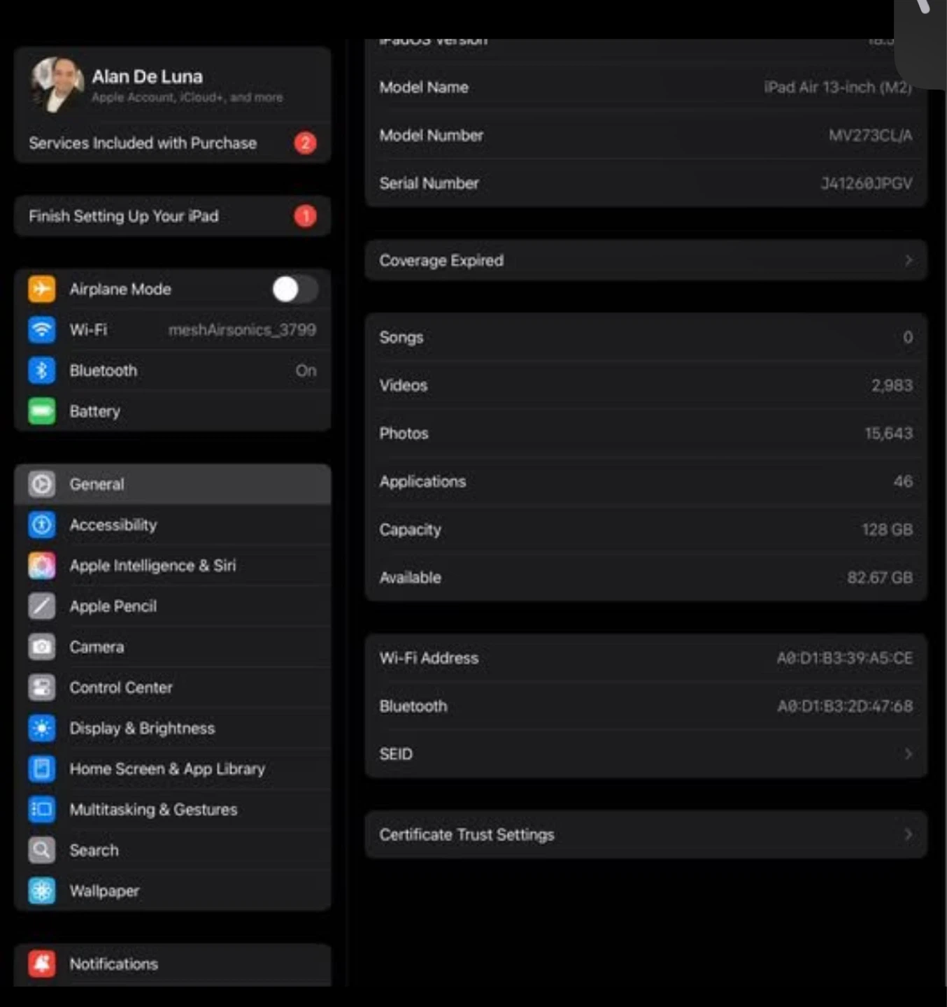Open Alan De Luna Apple Account
Viewport: 947px width, 1007px height.
[x=172, y=85]
